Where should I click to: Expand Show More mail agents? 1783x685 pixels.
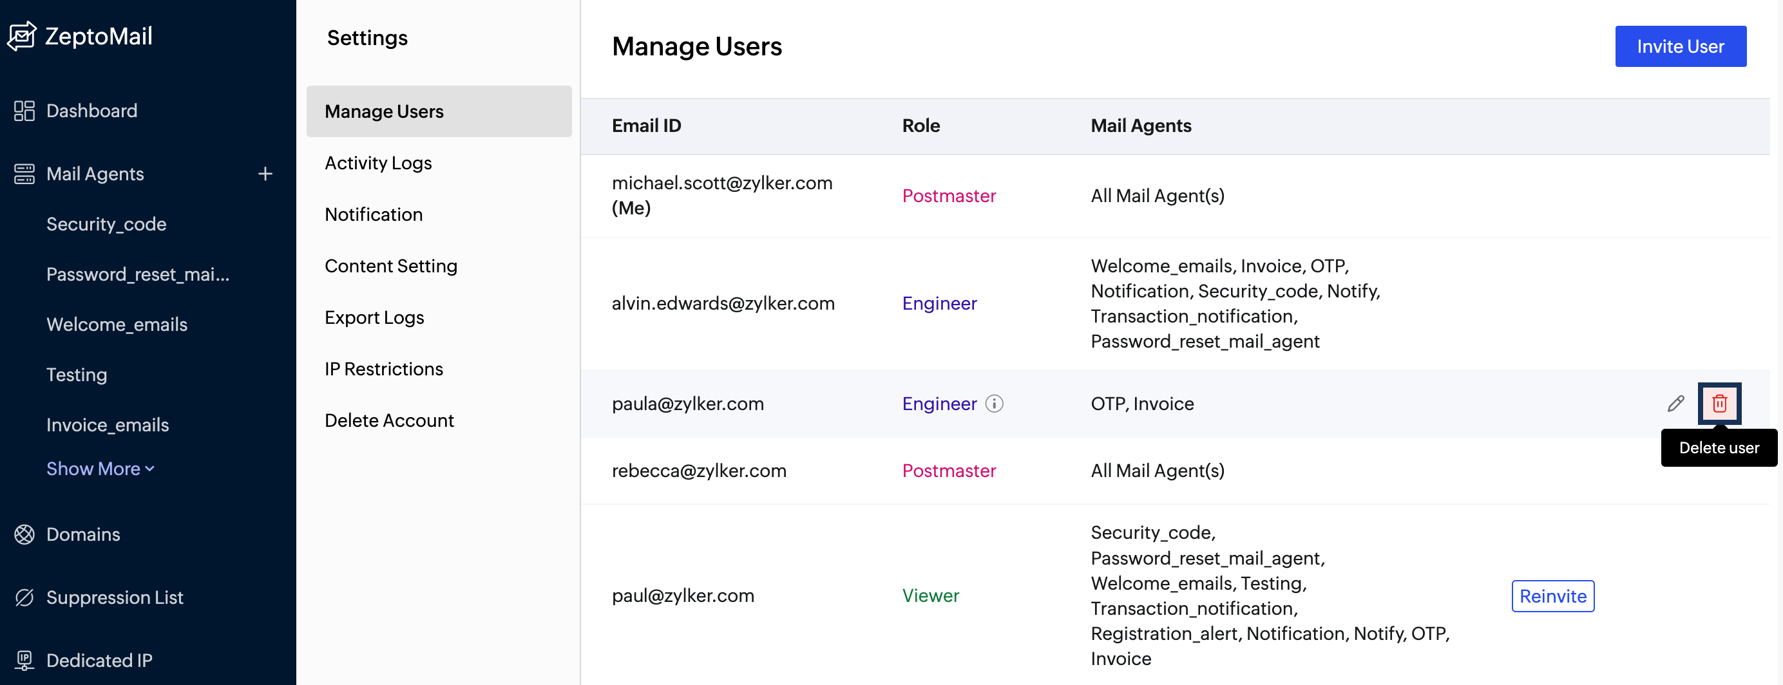point(100,469)
